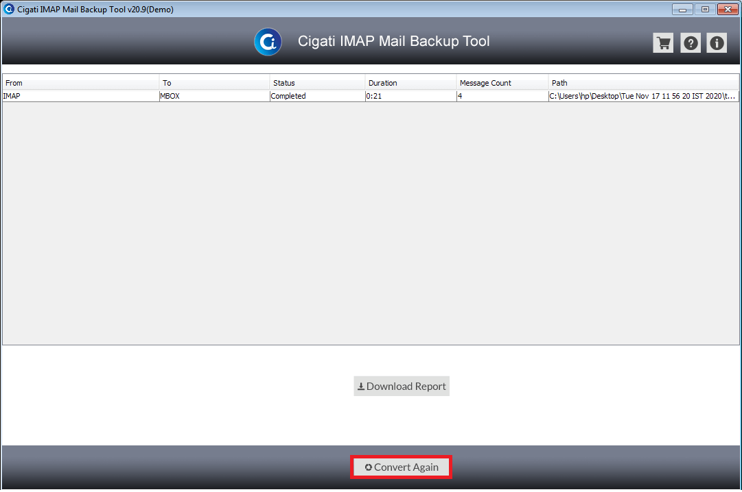
Task: Select the MBOX cell in To column
Action: [x=214, y=96]
